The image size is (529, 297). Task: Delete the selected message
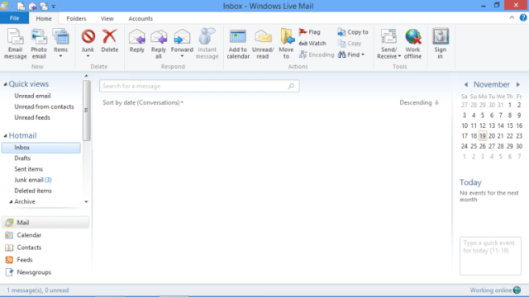110,41
